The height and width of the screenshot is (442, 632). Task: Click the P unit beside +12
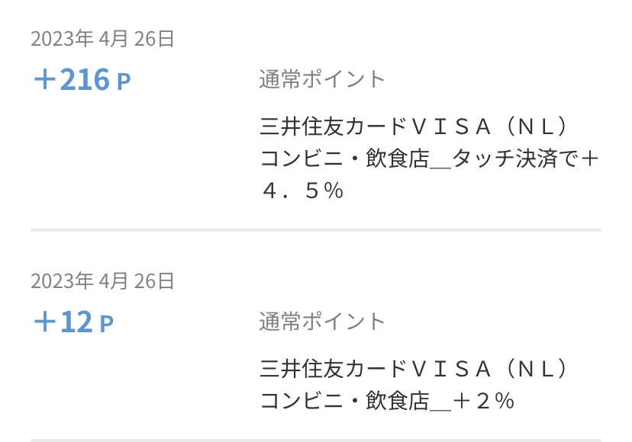[106, 324]
